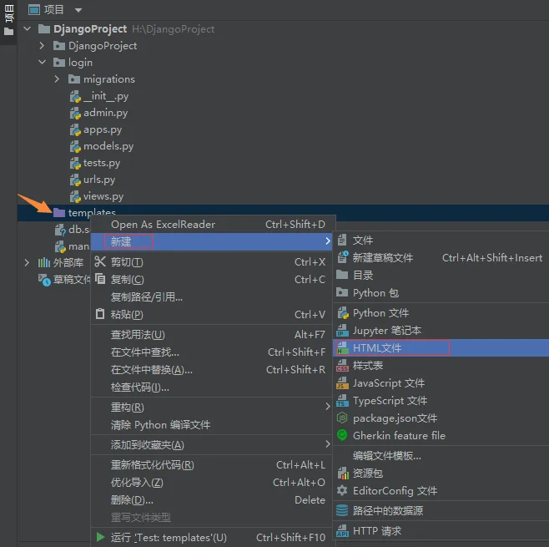The image size is (549, 547).
Task: Choose Python 文件 in the submenu
Action: point(441,313)
